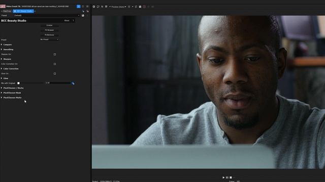The width and height of the screenshot is (325, 182).
Task: Toggle the split screen view icon
Action: point(106,7)
